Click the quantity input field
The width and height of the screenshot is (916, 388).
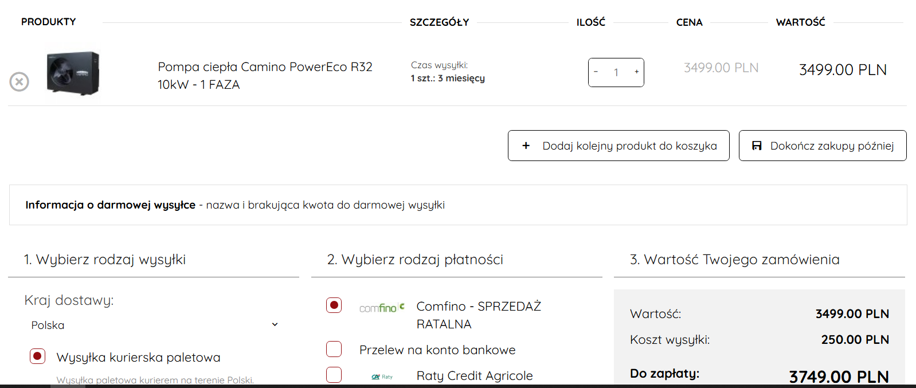click(616, 73)
